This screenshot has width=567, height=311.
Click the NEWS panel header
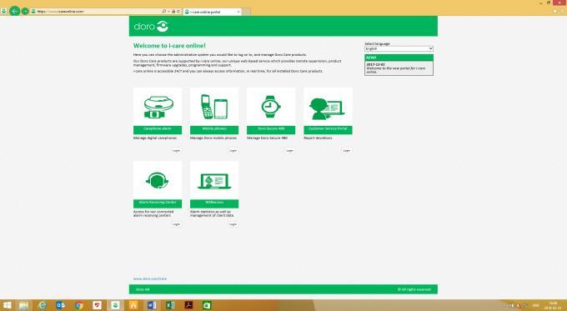(x=399, y=58)
